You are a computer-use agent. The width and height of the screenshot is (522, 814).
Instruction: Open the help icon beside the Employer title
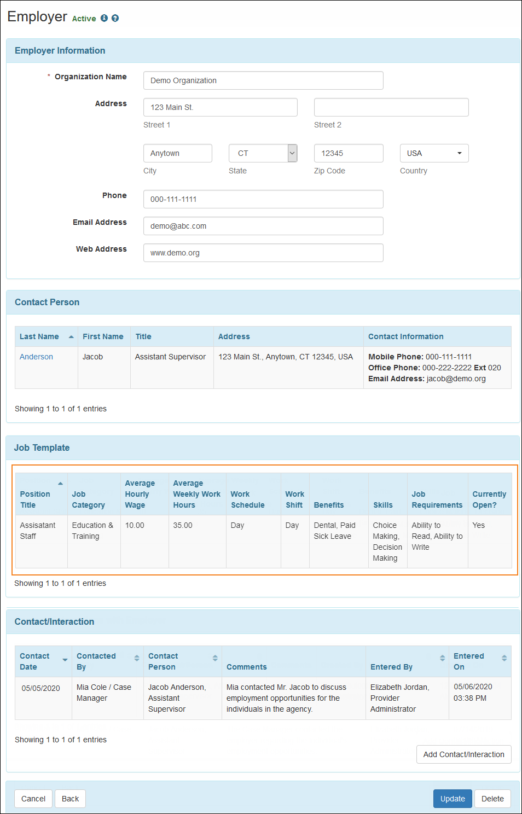pyautogui.click(x=115, y=18)
